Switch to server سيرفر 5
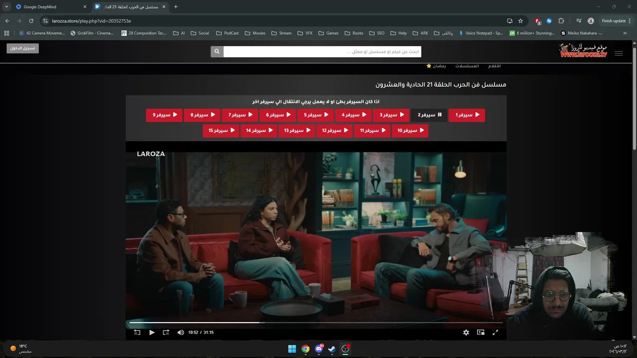Image resolution: width=637 pixels, height=358 pixels. [x=316, y=115]
